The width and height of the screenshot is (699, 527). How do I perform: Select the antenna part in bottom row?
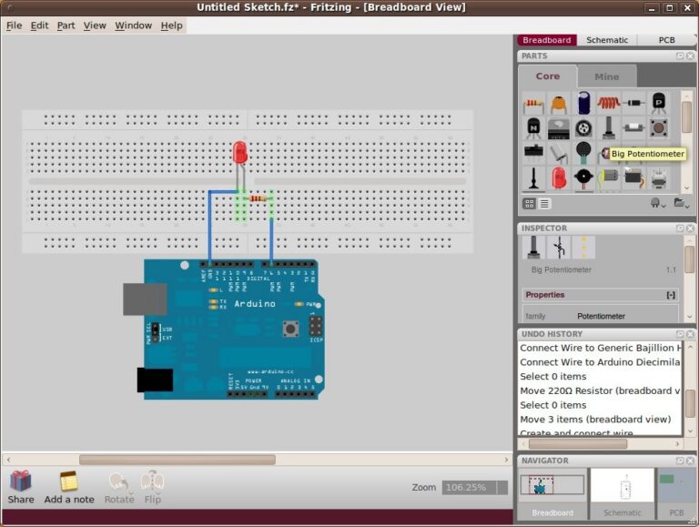click(533, 177)
